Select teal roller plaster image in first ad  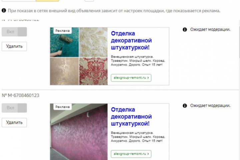tap(64, 42)
